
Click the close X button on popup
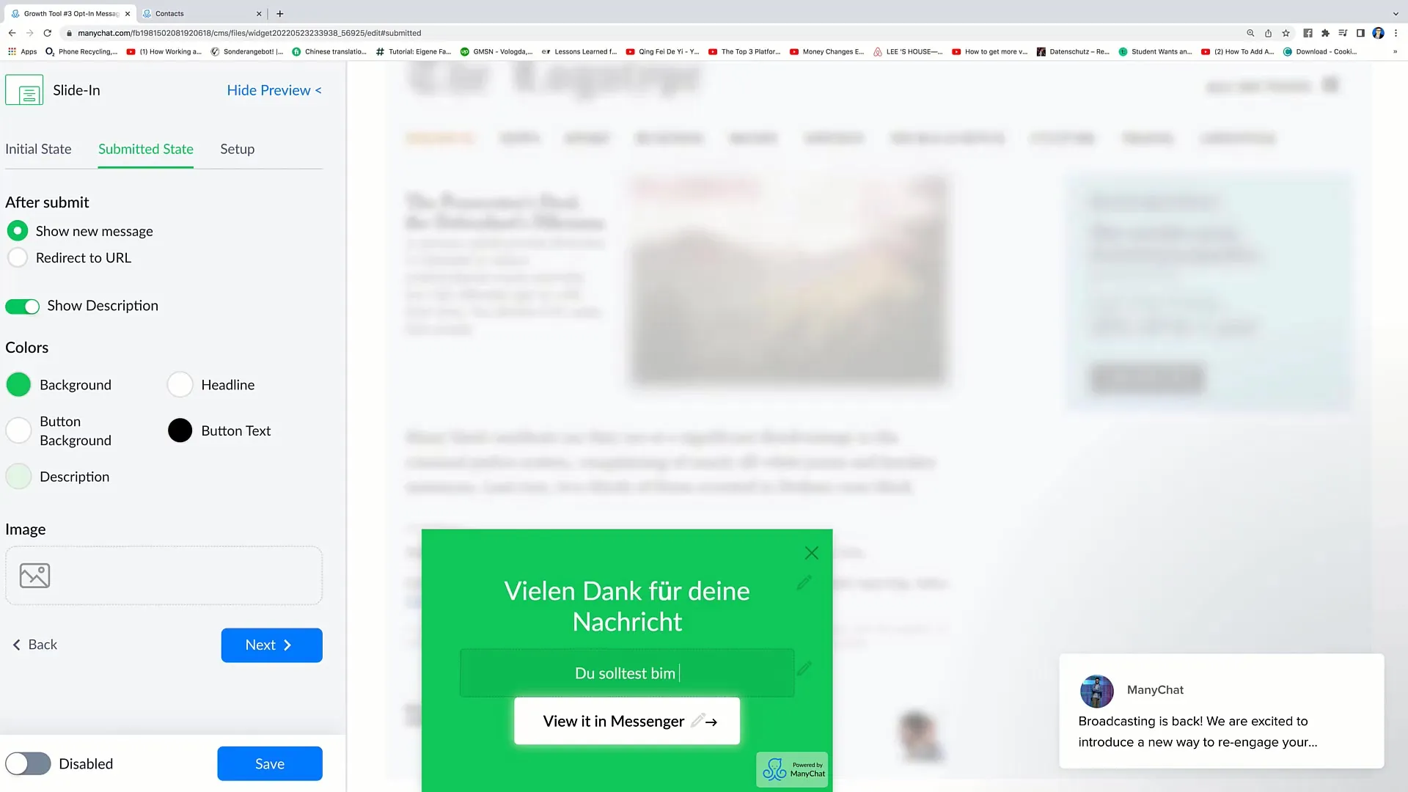810,552
